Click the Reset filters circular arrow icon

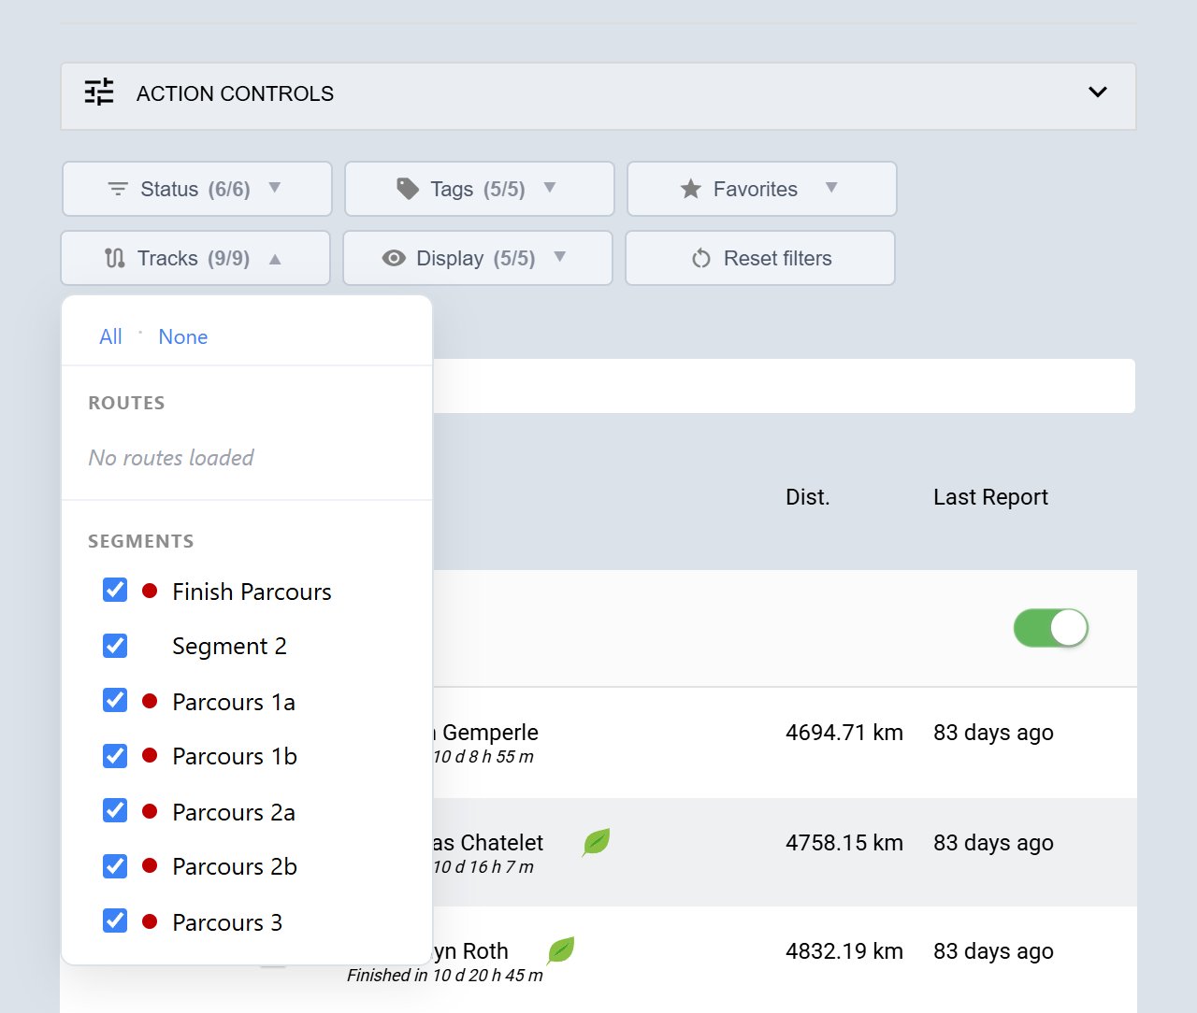click(701, 258)
